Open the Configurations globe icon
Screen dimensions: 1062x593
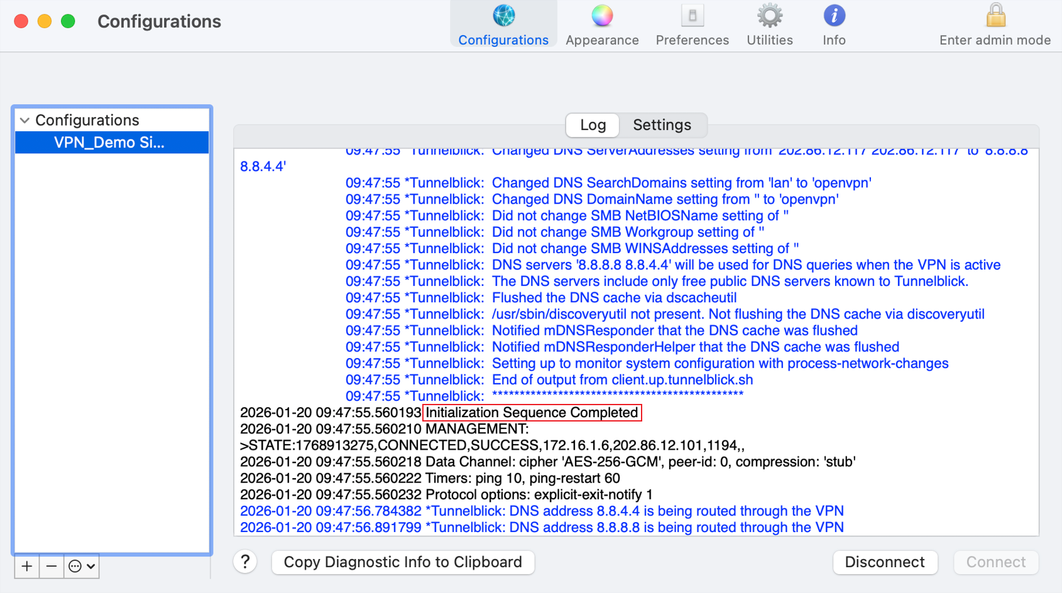pos(503,16)
